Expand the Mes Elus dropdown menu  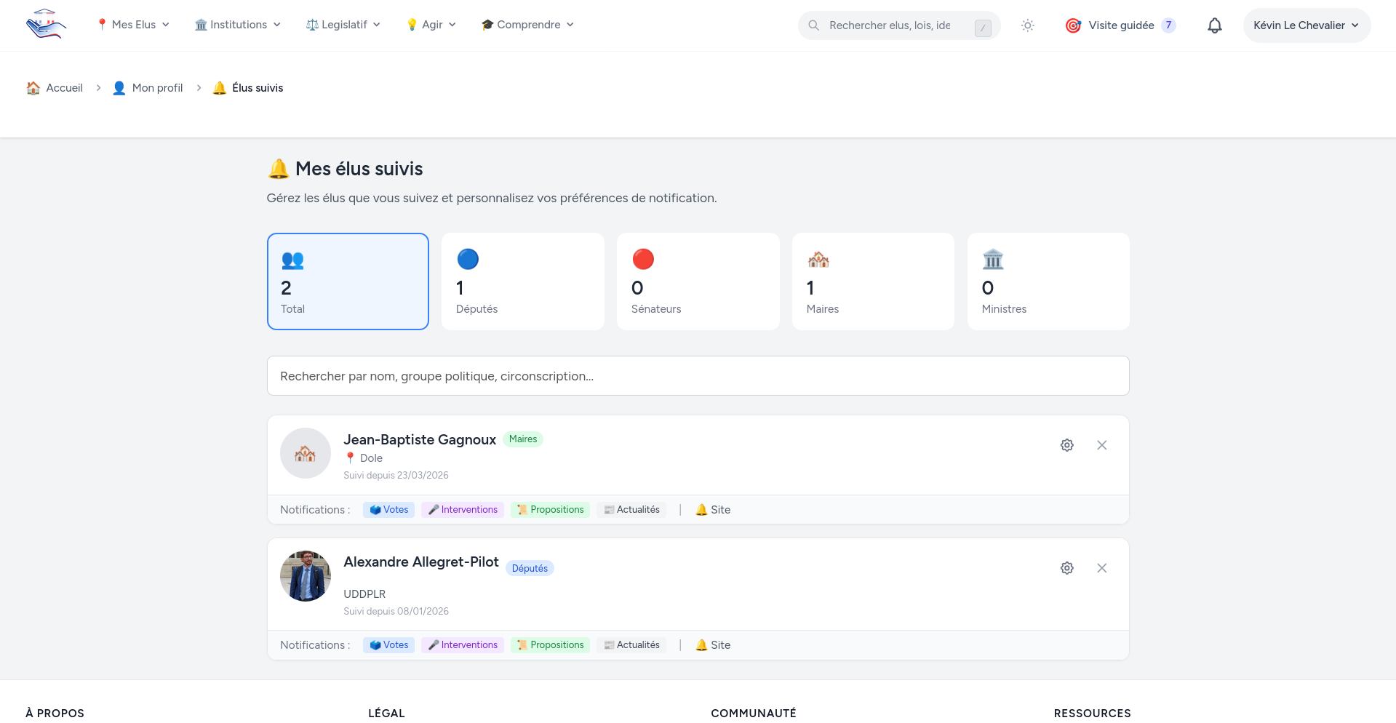tap(133, 25)
